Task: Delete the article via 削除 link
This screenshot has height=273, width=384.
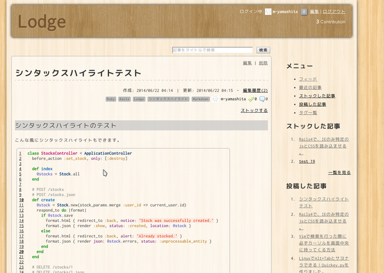Action: (263, 63)
